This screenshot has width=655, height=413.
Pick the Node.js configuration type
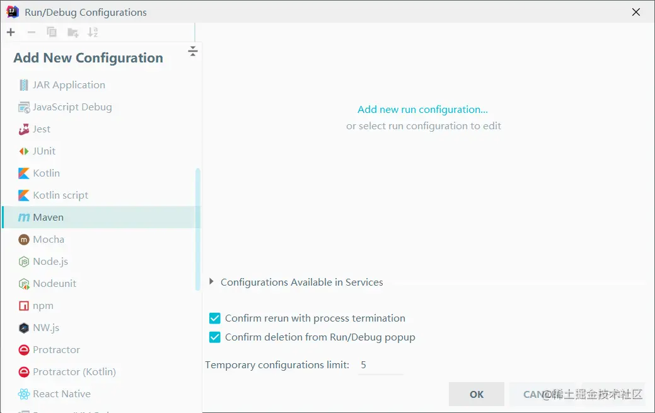pyautogui.click(x=50, y=262)
